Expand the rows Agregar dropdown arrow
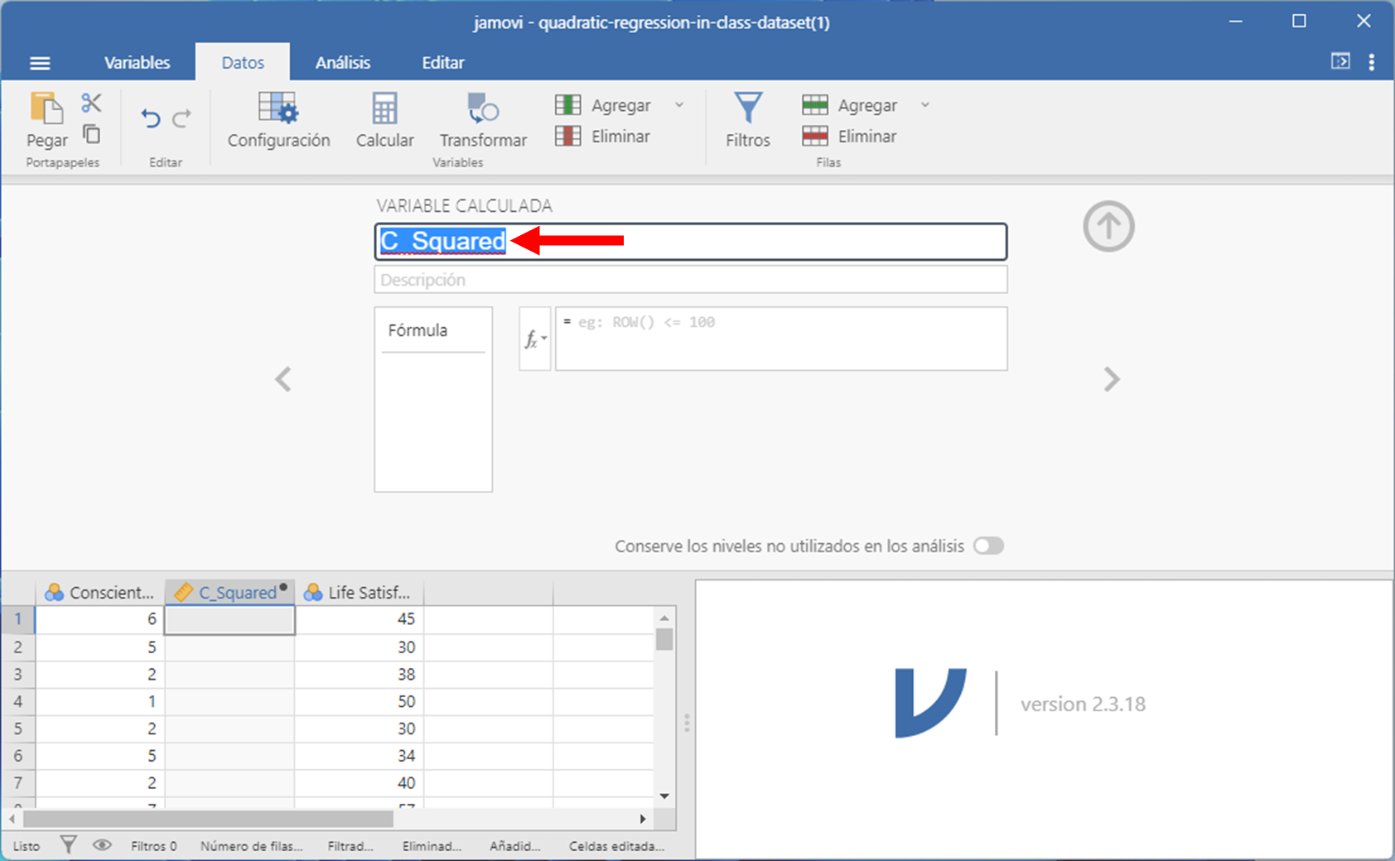 point(925,105)
